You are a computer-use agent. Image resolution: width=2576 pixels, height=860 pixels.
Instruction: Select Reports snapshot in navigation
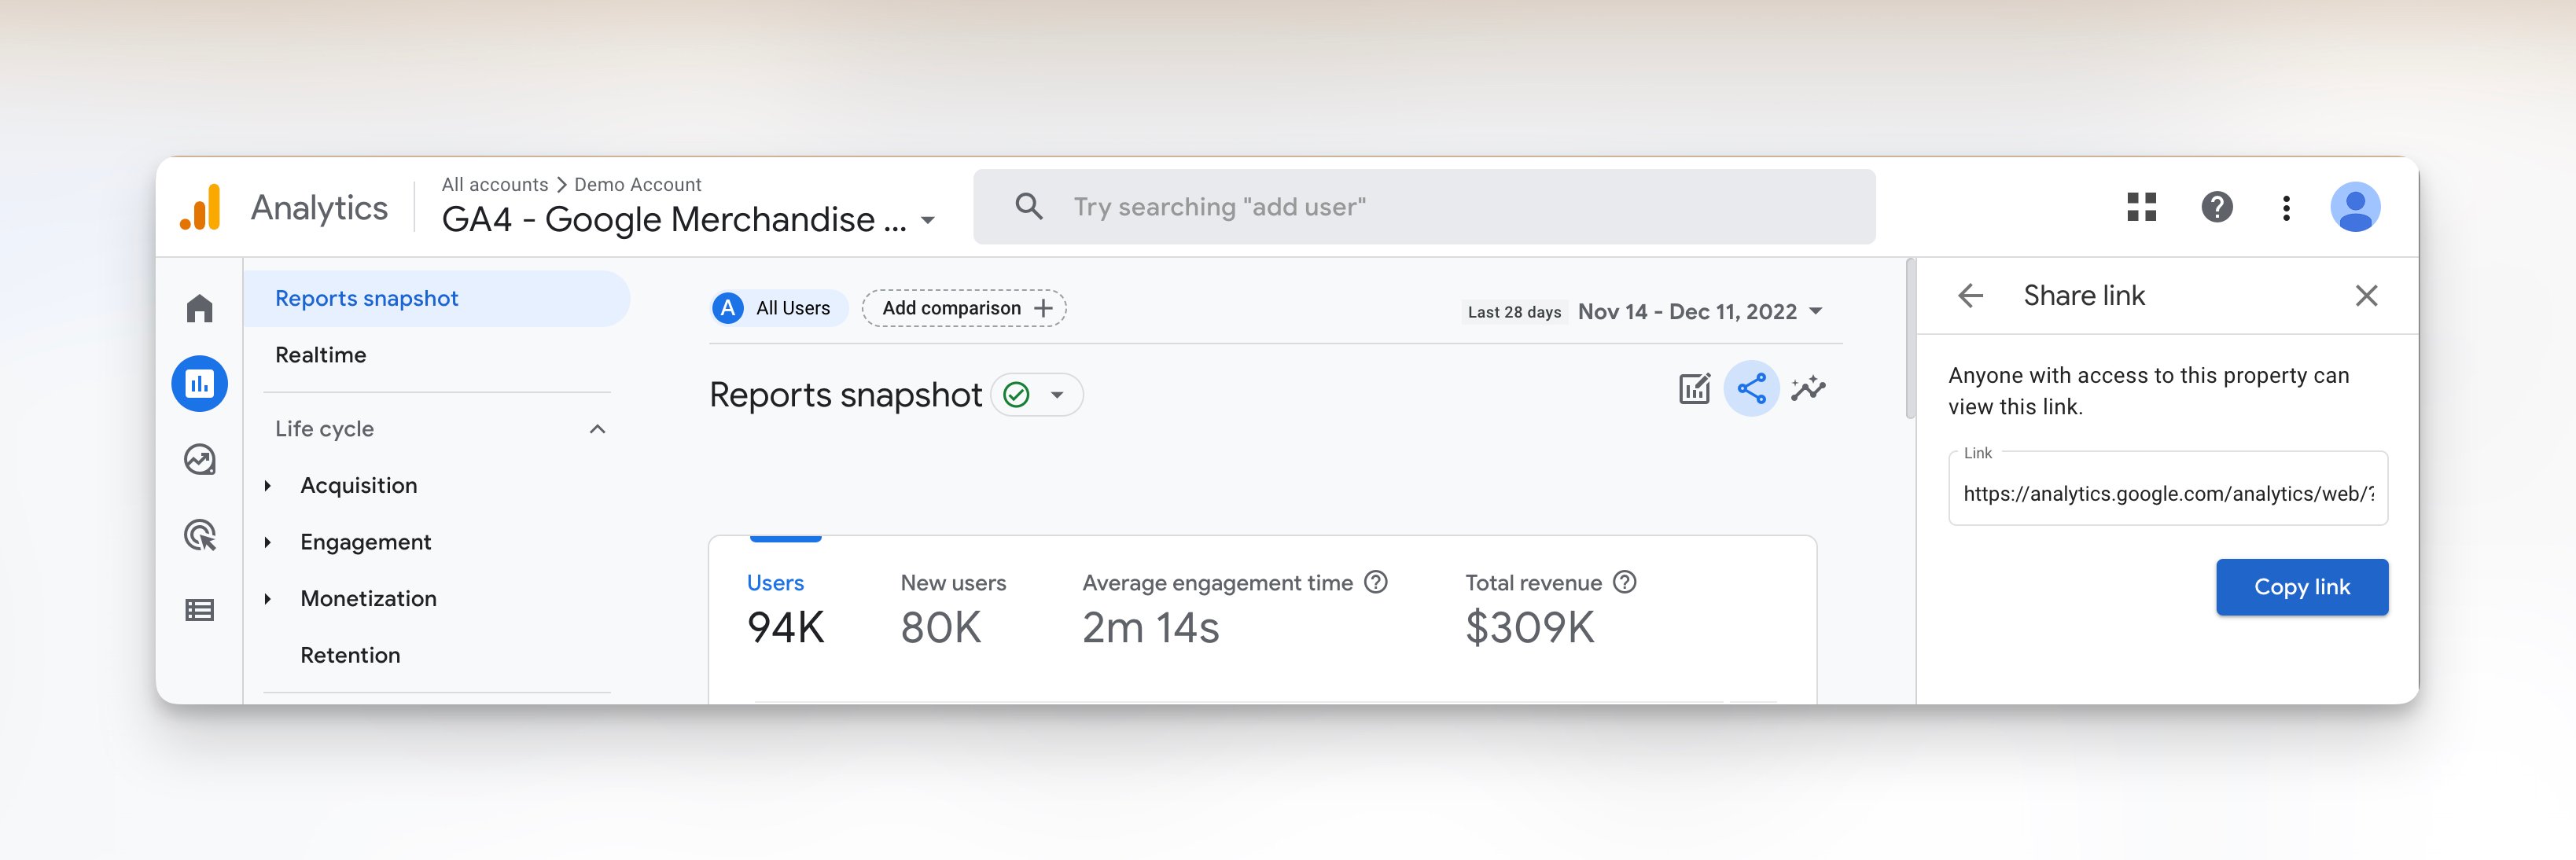coord(437,298)
